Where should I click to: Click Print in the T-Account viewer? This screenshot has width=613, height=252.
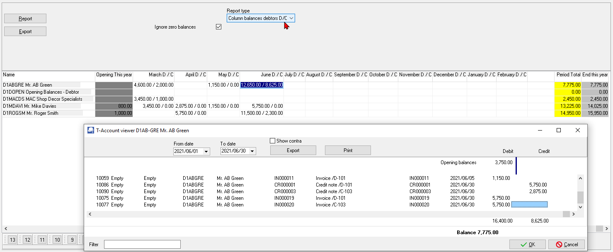pos(348,150)
